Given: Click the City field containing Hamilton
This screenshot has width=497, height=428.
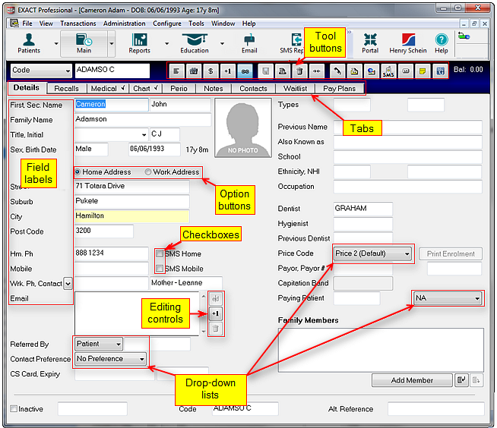Looking at the screenshot, I should [x=132, y=216].
